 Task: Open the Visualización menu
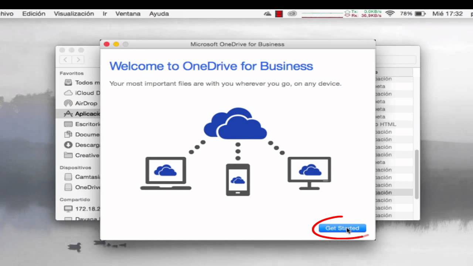[74, 14]
